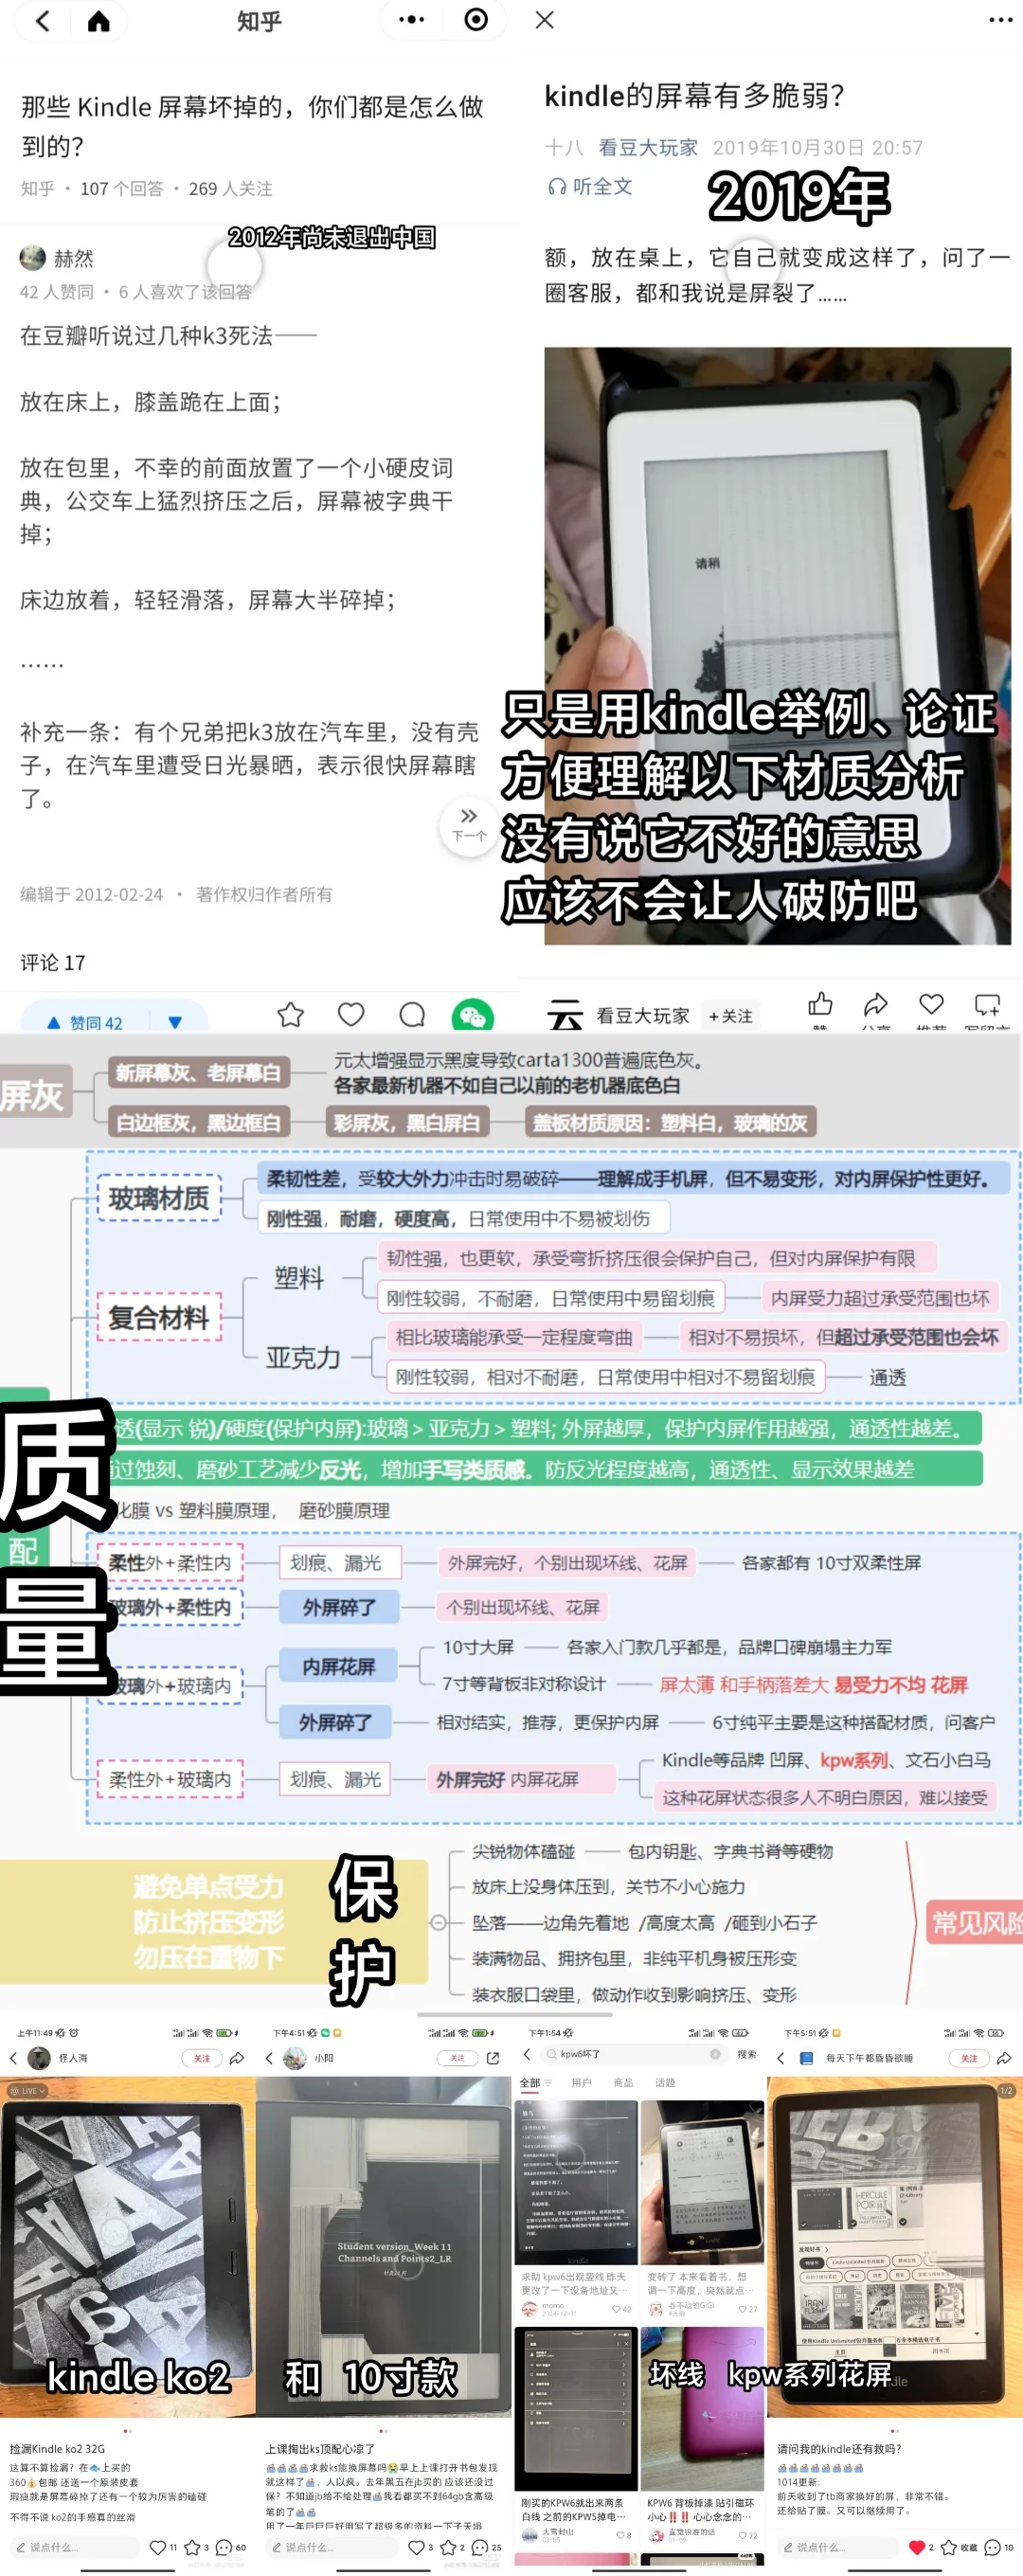Follow 小阳 with the 关注 button
The width and height of the screenshot is (1023, 2576).
point(457,2059)
